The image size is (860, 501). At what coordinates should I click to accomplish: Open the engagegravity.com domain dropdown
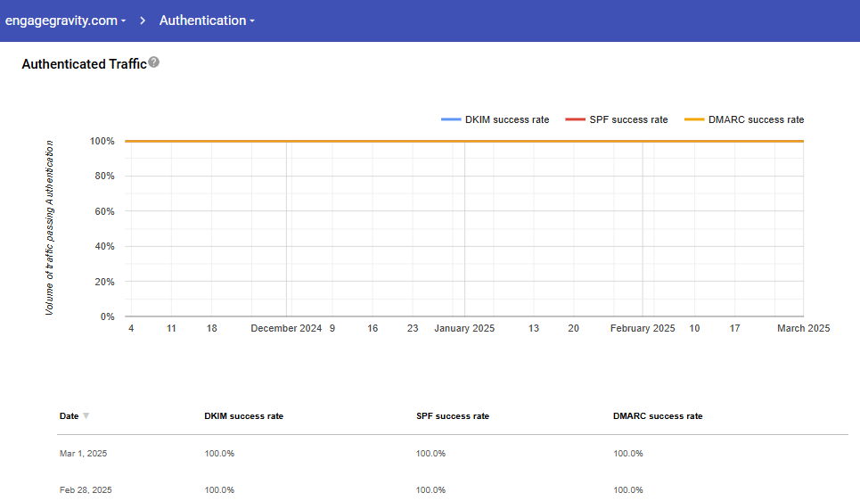[65, 21]
